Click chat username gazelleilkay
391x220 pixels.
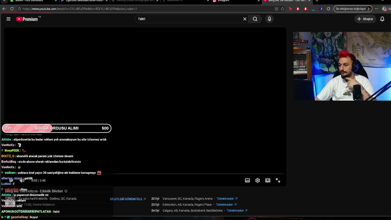click(19, 217)
